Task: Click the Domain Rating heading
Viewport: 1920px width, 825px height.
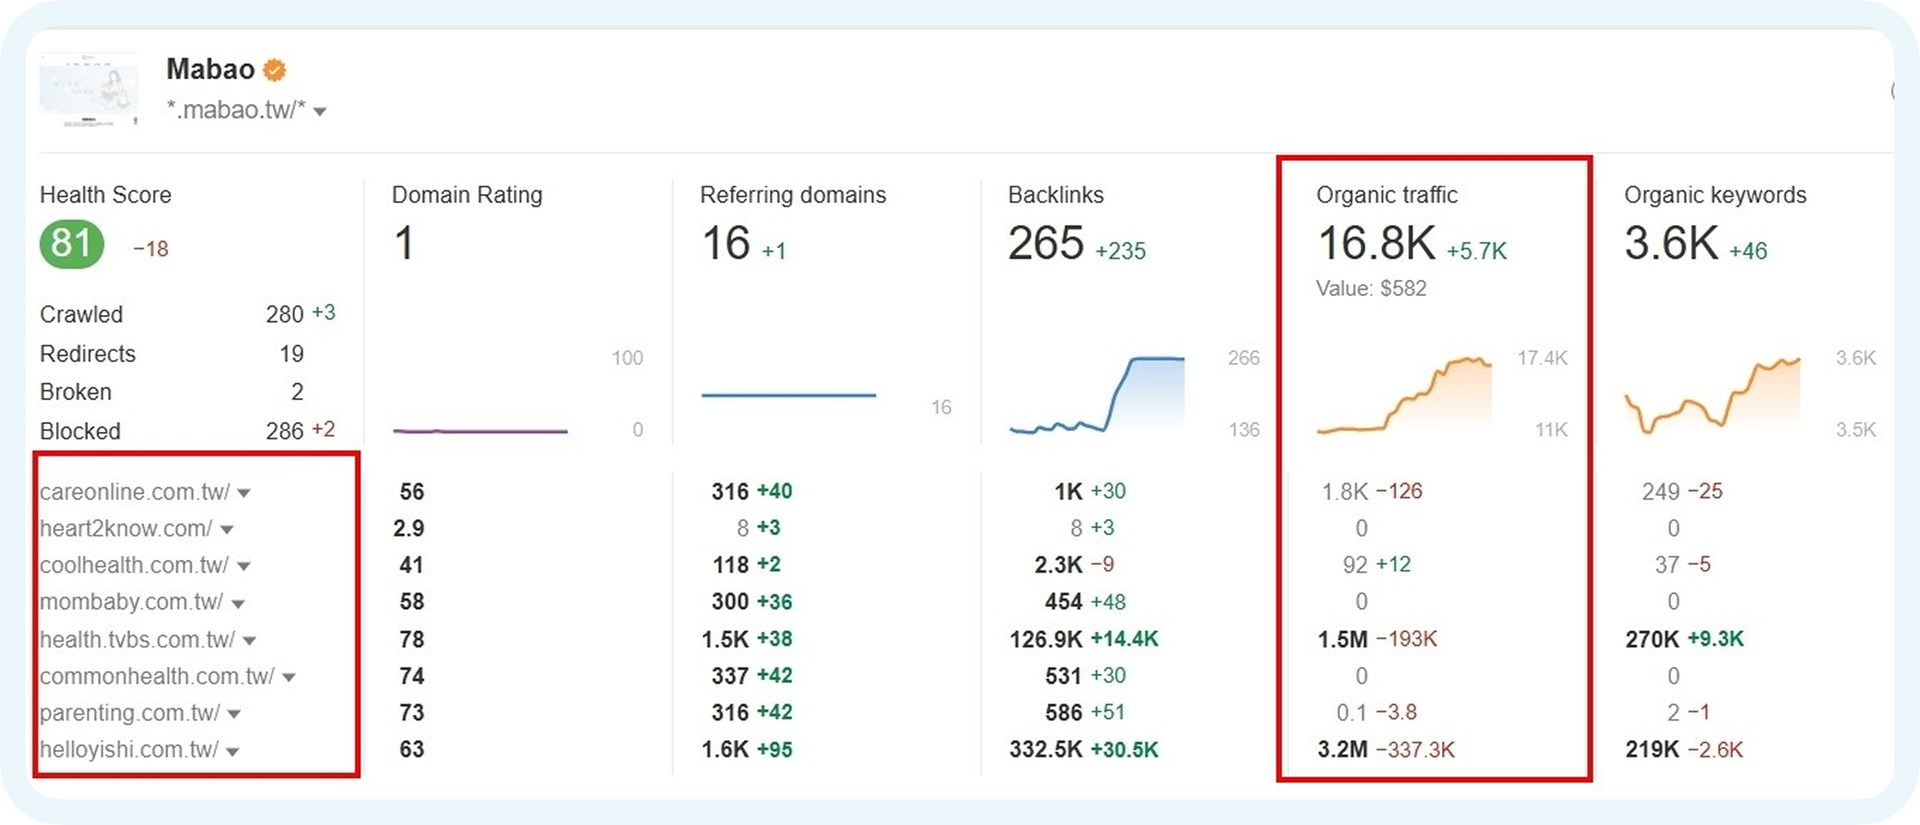Action: point(467,195)
